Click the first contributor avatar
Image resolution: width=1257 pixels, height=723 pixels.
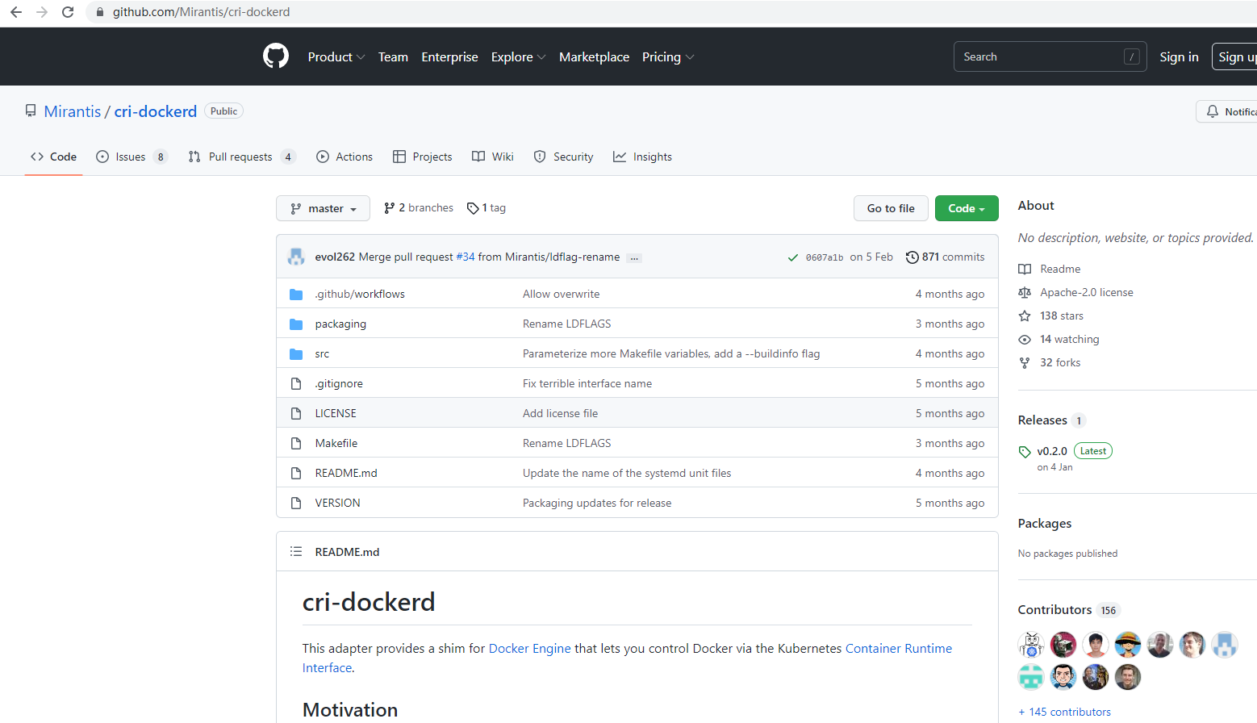(1031, 645)
